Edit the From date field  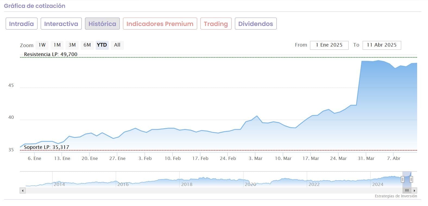tap(329, 45)
